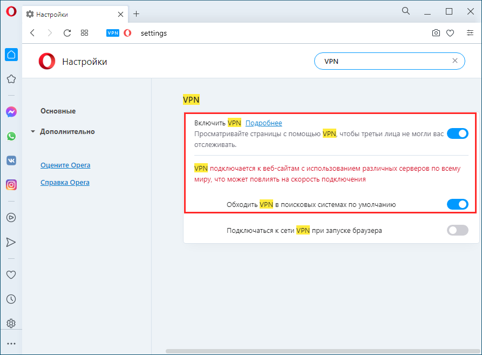Toggle Обходить VPN в поисковых системах switch
Viewport: 482px width, 355px height.
point(457,204)
